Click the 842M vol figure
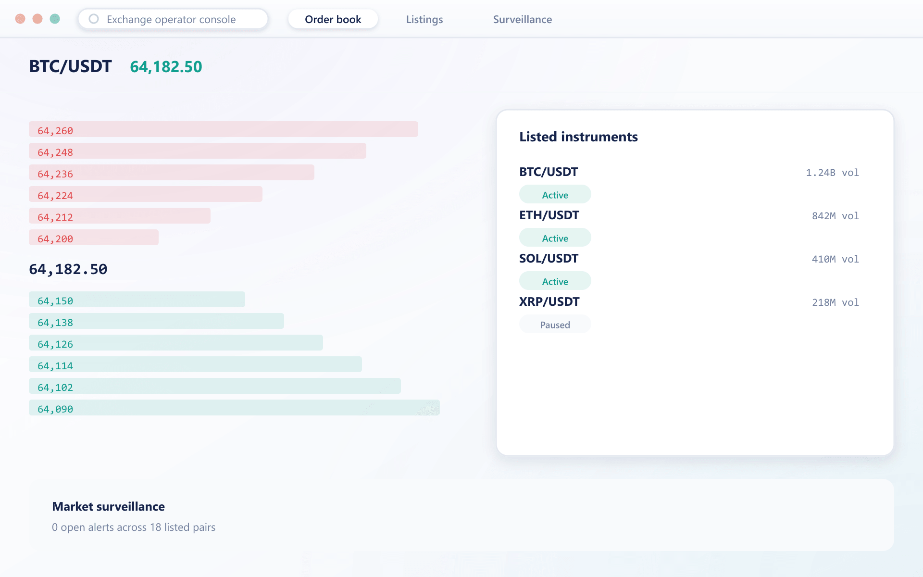Screen dimensions: 923x577 click(x=836, y=216)
